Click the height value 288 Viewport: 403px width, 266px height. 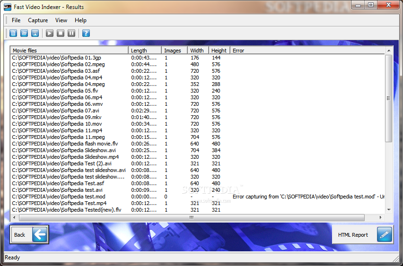[216, 84]
